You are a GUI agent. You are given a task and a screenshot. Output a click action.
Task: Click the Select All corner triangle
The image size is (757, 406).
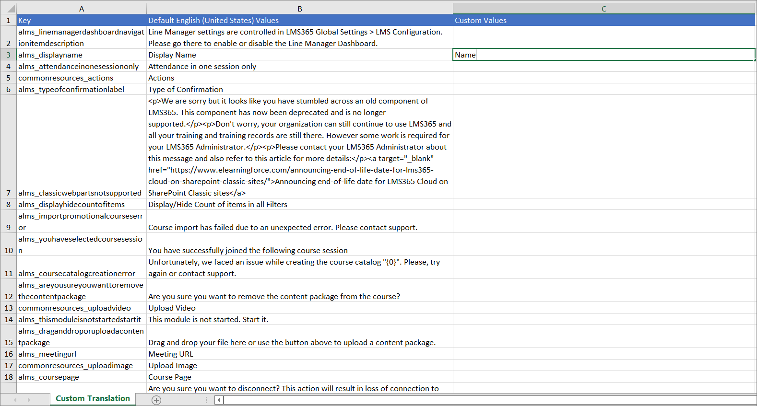pyautogui.click(x=10, y=9)
